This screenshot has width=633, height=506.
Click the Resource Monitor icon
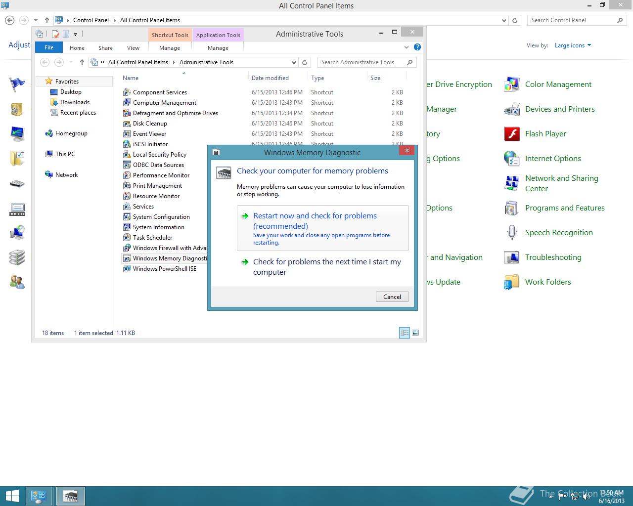[127, 196]
